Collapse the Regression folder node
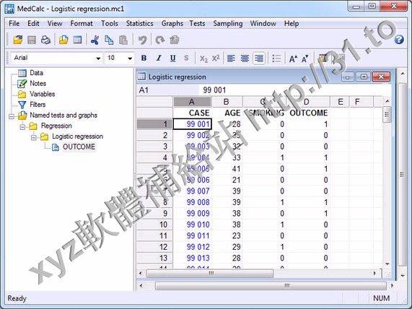This screenshot has width=412, height=309. (x=22, y=126)
